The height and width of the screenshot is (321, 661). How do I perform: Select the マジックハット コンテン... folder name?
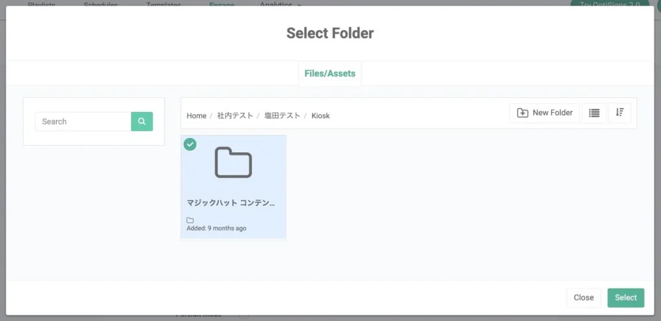coord(230,202)
